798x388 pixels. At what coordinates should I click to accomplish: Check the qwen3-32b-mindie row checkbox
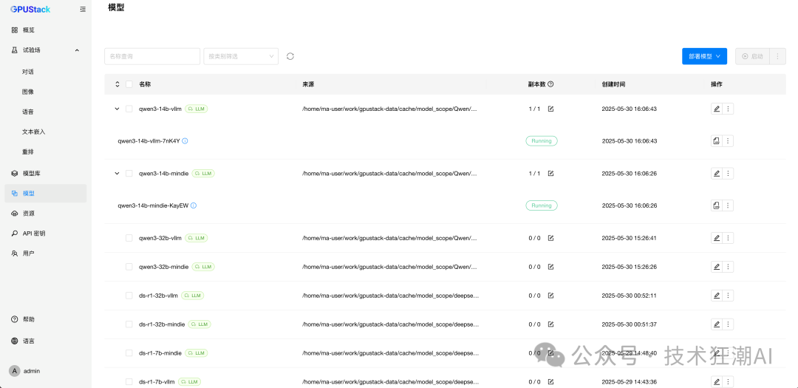point(129,267)
